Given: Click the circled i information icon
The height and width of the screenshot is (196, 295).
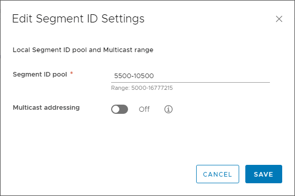Looking at the screenshot, I should tap(168, 109).
